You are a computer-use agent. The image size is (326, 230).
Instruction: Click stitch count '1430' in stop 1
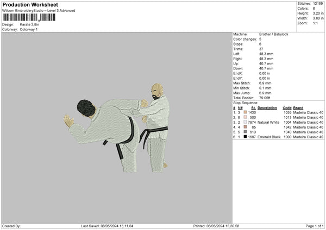click(x=252, y=112)
